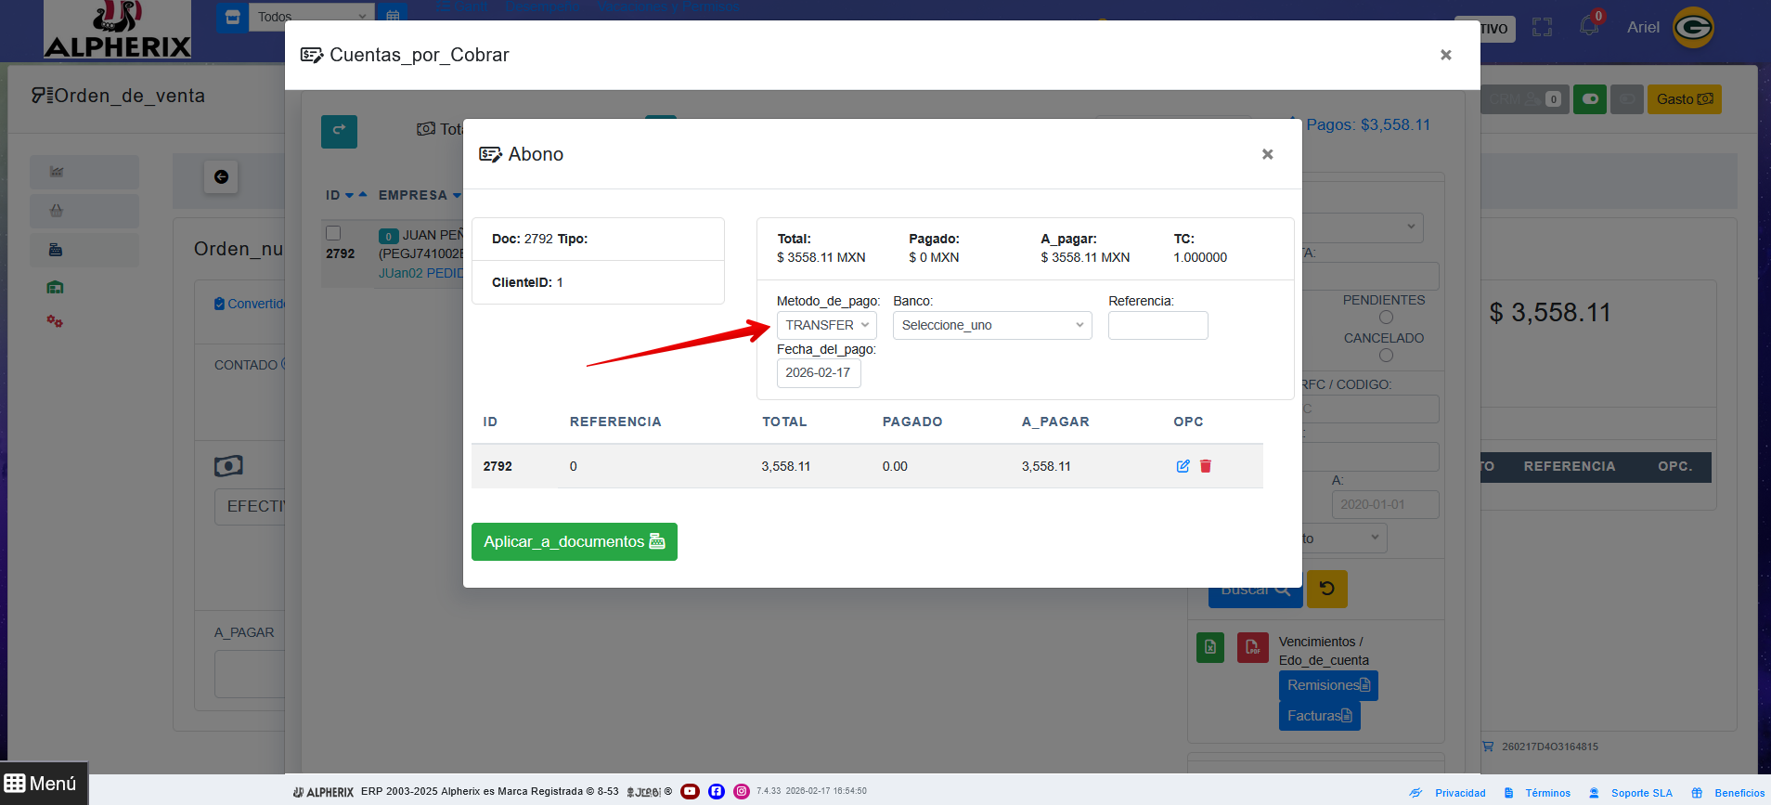Open the Todos dropdown in top bar
This screenshot has height=805, width=1771.
pyautogui.click(x=311, y=16)
